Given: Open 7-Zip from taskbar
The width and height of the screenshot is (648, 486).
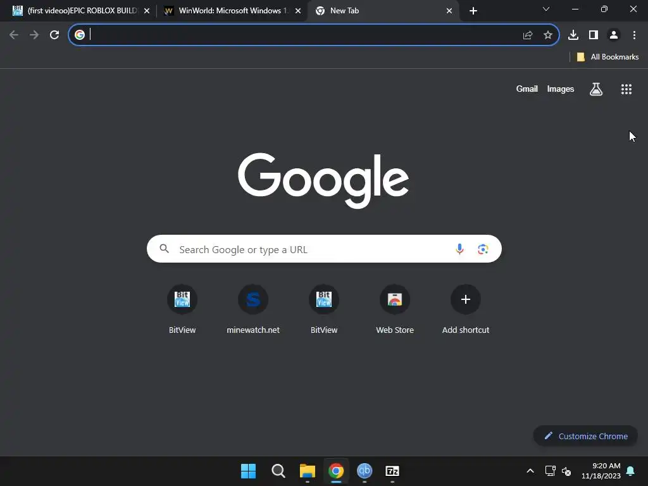Looking at the screenshot, I should point(392,471).
